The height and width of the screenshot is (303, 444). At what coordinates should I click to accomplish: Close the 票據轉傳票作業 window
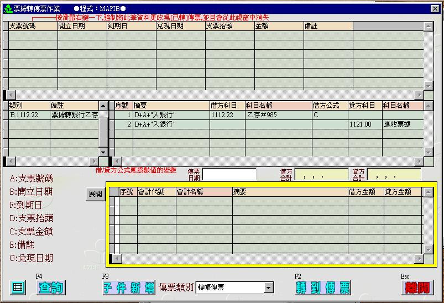point(435,9)
